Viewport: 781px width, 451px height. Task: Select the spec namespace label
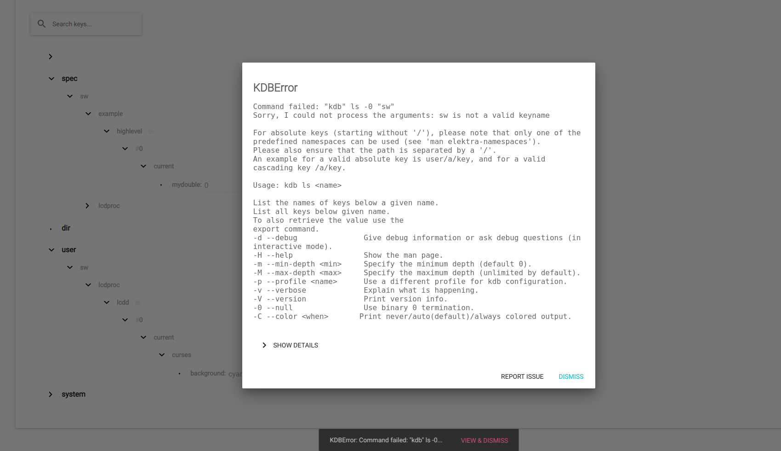[69, 79]
